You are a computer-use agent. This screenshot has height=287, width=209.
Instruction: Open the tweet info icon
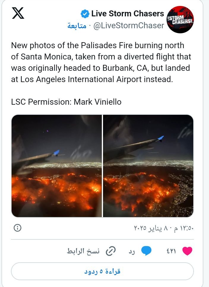pyautogui.click(x=18, y=228)
